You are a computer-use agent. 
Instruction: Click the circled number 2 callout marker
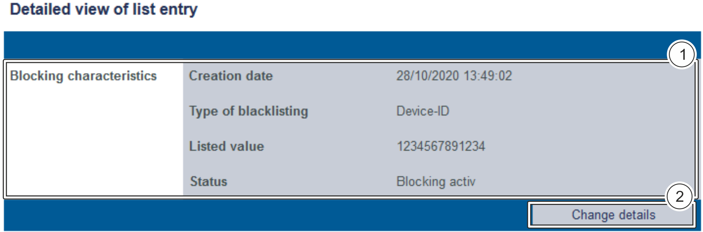click(x=679, y=196)
